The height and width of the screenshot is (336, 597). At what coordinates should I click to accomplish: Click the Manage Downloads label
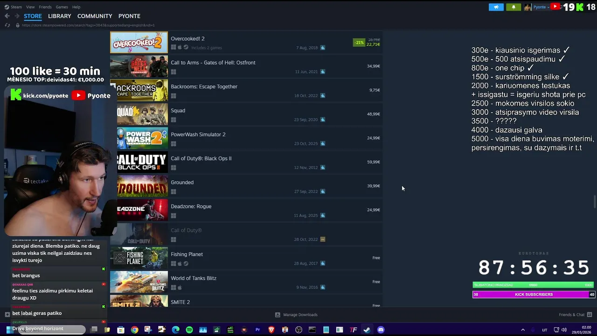point(300,315)
